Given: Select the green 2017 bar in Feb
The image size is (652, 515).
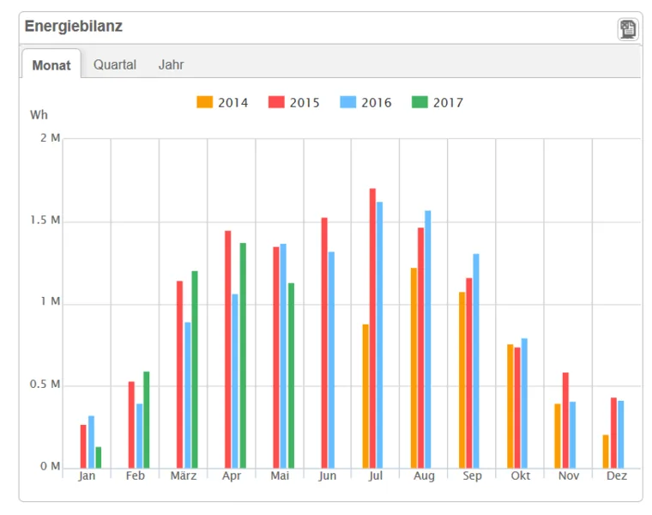Looking at the screenshot, I should coord(147,420).
